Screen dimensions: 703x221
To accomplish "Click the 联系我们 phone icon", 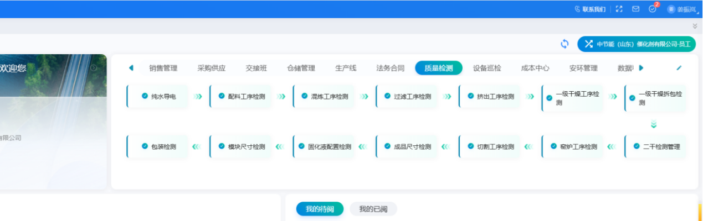I will coord(578,9).
